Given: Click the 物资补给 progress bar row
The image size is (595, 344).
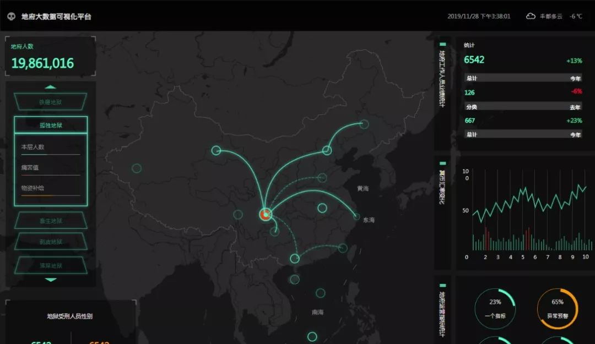Looking at the screenshot, I should pos(51,190).
